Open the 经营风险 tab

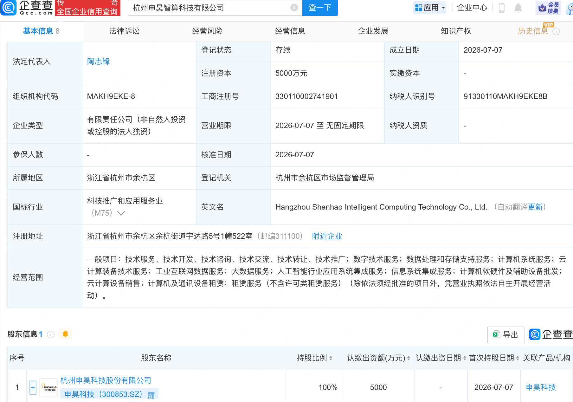[207, 31]
